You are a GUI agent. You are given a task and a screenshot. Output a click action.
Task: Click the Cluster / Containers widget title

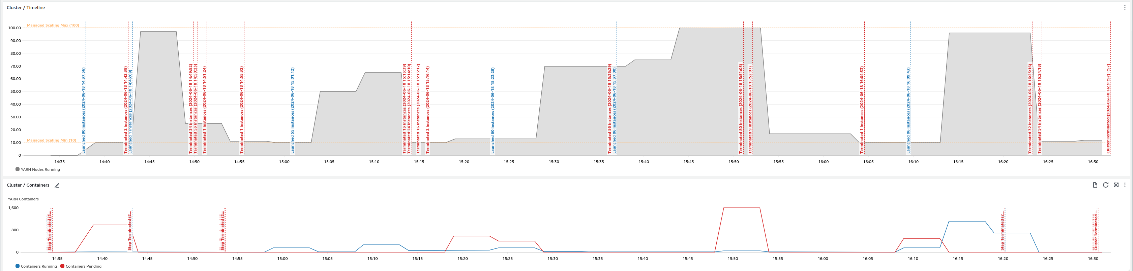tap(28, 185)
